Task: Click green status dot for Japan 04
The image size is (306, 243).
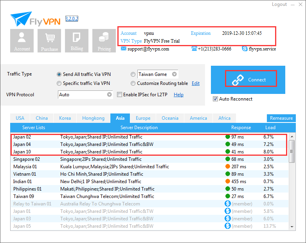Action: (x=228, y=144)
